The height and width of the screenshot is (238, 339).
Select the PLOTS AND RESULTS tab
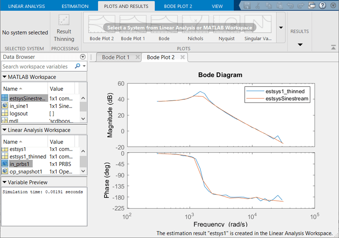126,6
